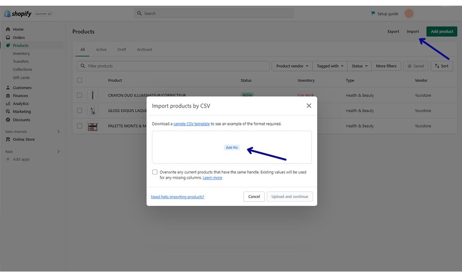Switch to the Archived tab

click(x=144, y=49)
